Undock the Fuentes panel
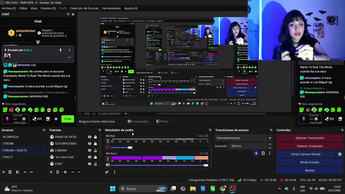The width and height of the screenshot is (345, 194). 100,130
